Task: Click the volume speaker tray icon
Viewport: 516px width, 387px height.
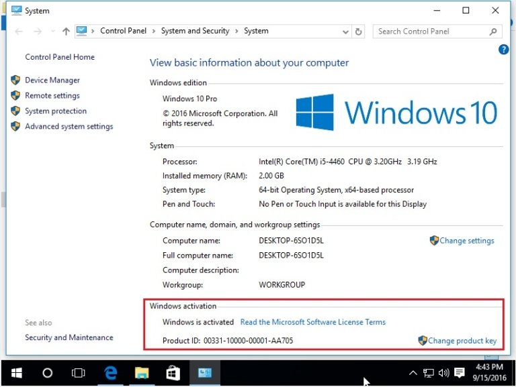Action: (443, 373)
